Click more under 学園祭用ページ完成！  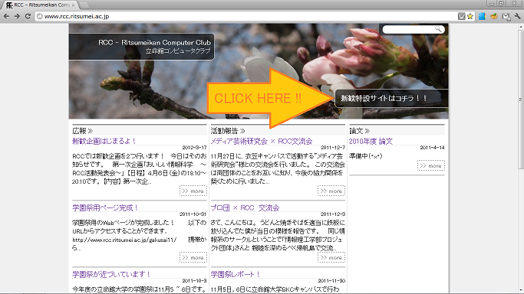[193, 258]
